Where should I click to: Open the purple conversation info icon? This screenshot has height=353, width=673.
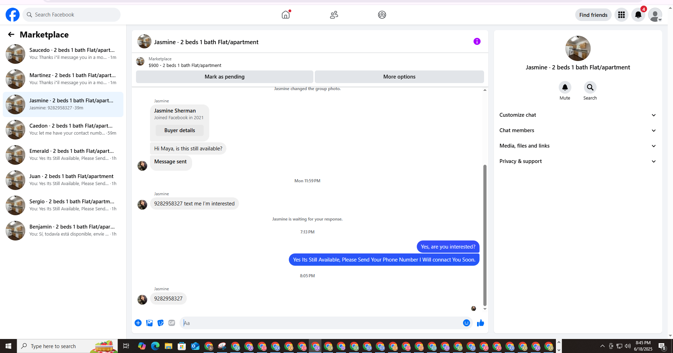[477, 41]
